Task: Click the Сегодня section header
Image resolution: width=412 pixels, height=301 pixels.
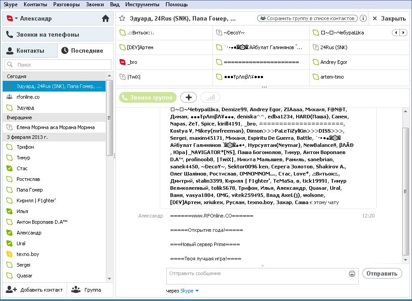Action: pyautogui.click(x=54, y=76)
